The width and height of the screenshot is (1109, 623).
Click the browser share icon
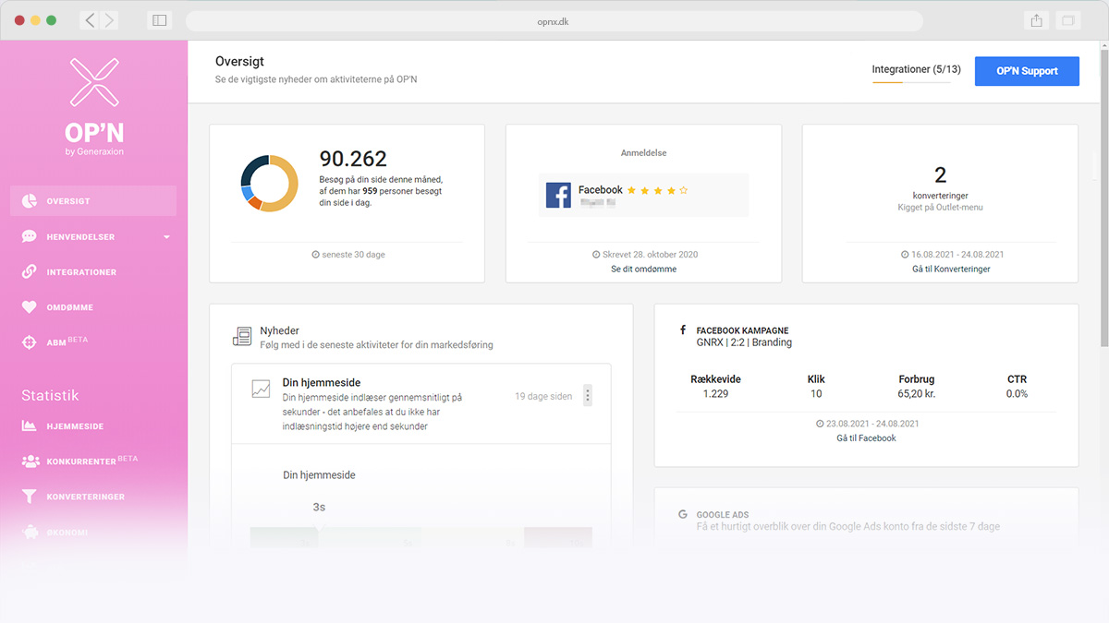click(x=1036, y=20)
